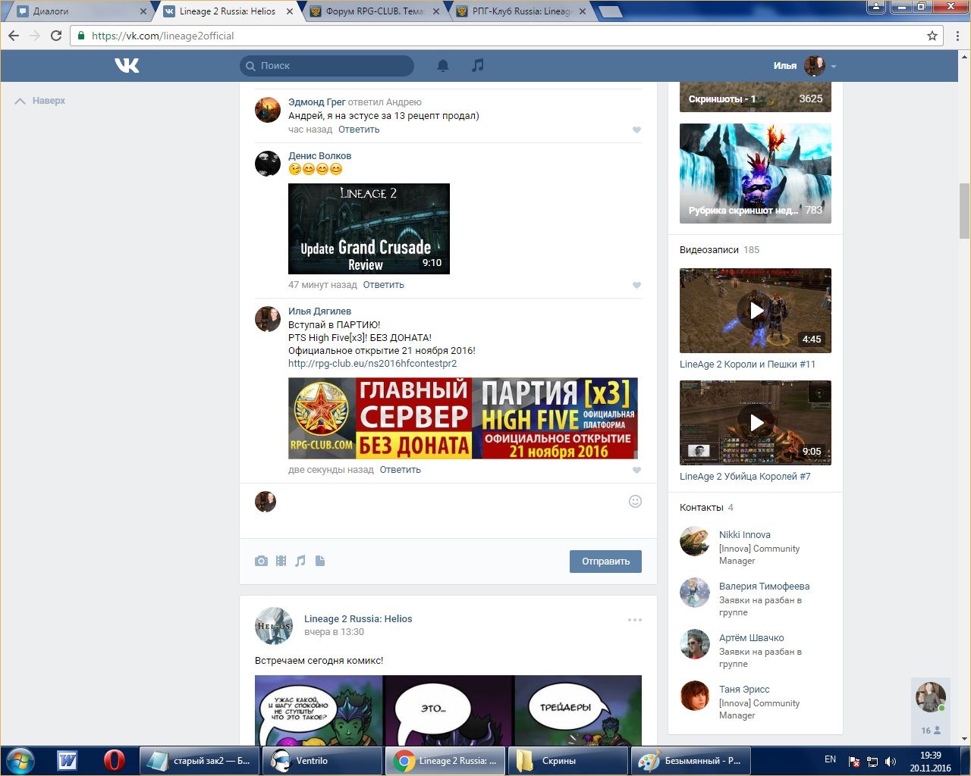Open LineAge 2 Короли и Пешки #11 title
The image size is (971, 776).
[748, 365]
